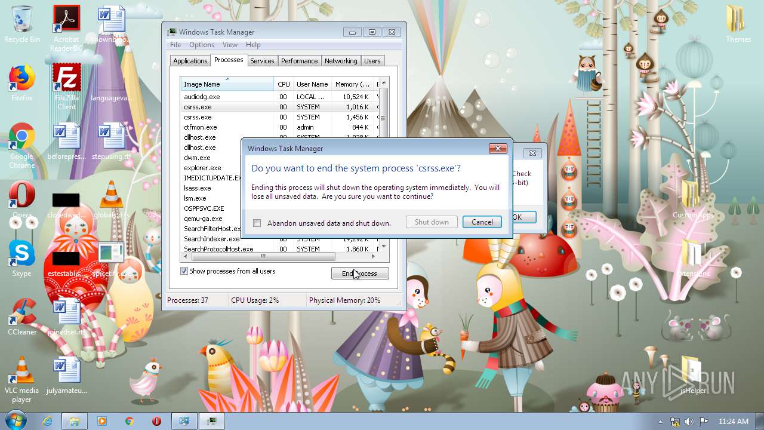Select the dwm.exe process row
This screenshot has height=430, width=764.
[x=212, y=158]
